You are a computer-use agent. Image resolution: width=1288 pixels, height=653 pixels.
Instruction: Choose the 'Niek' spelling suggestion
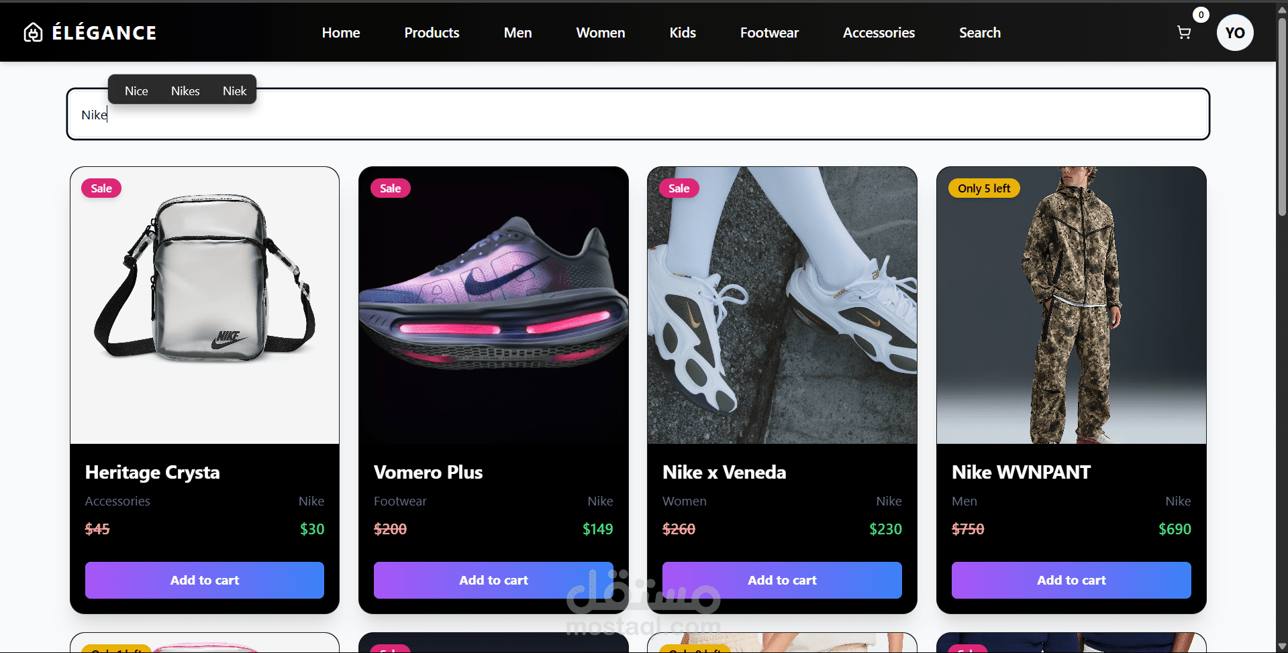234,91
